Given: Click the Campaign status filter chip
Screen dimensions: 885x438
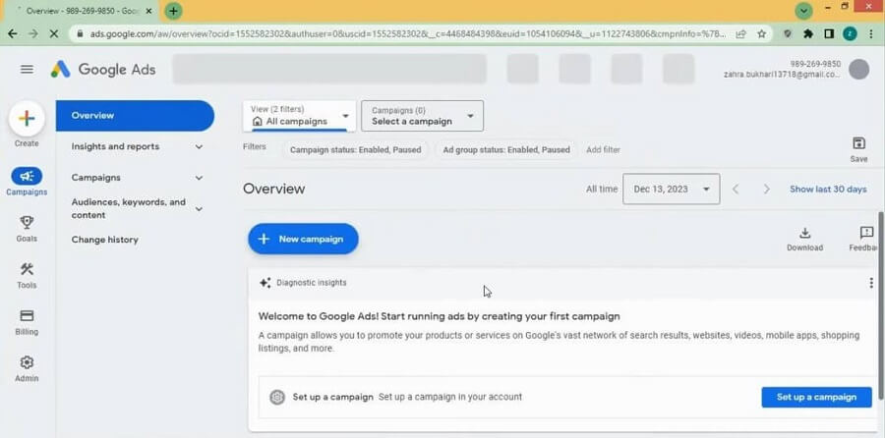Looking at the screenshot, I should click(x=356, y=150).
